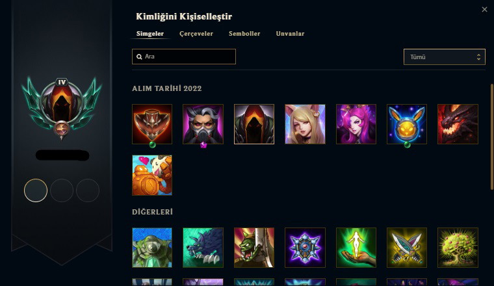Screen dimensions: 494x286
Task: Switch to the Çerçeveler tab
Action: coord(196,34)
